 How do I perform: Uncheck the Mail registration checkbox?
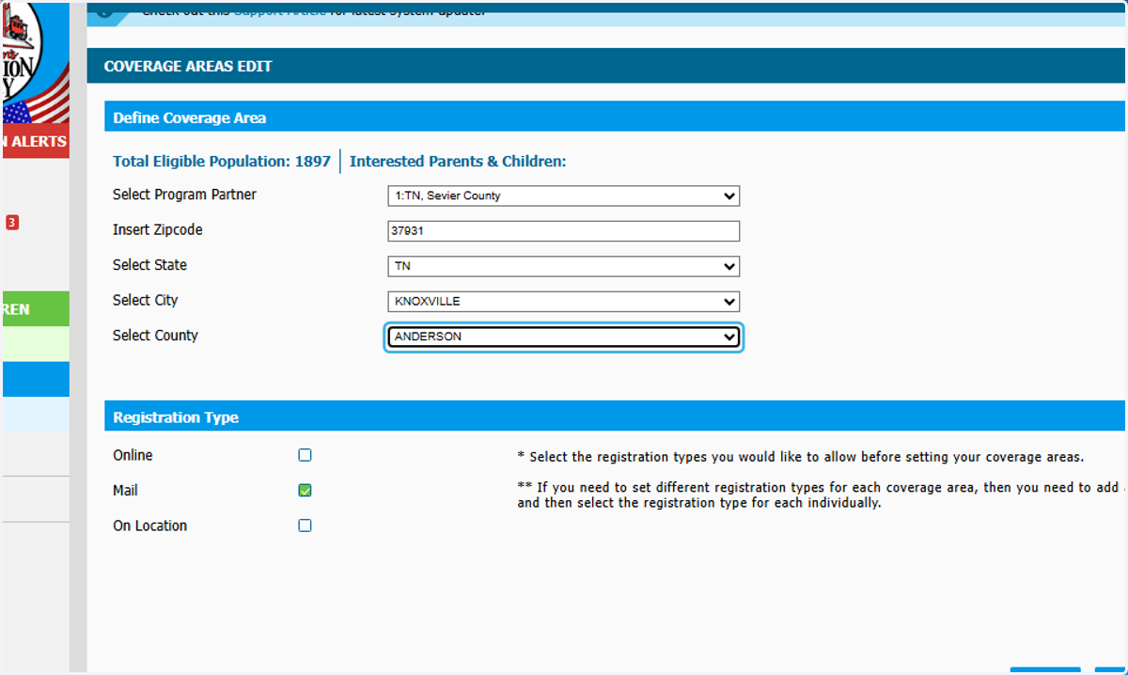click(305, 491)
